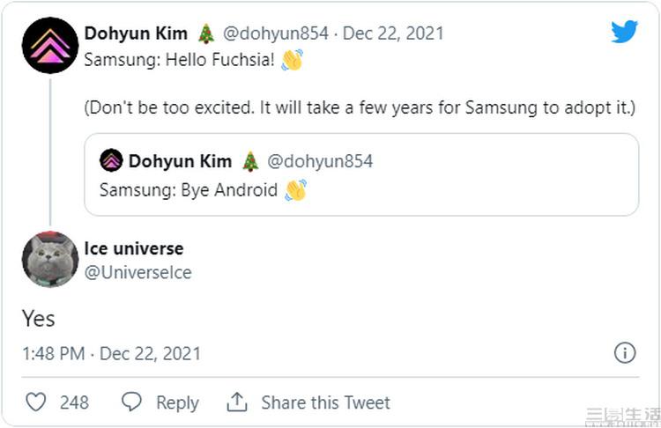Open the top tweet's Dec 22, 2021 date

pyautogui.click(x=393, y=33)
